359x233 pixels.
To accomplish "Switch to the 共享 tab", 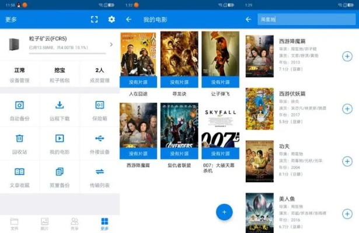I will (x=74, y=224).
